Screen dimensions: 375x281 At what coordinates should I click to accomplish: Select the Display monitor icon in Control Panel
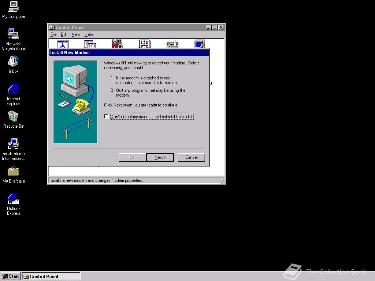(x=200, y=44)
